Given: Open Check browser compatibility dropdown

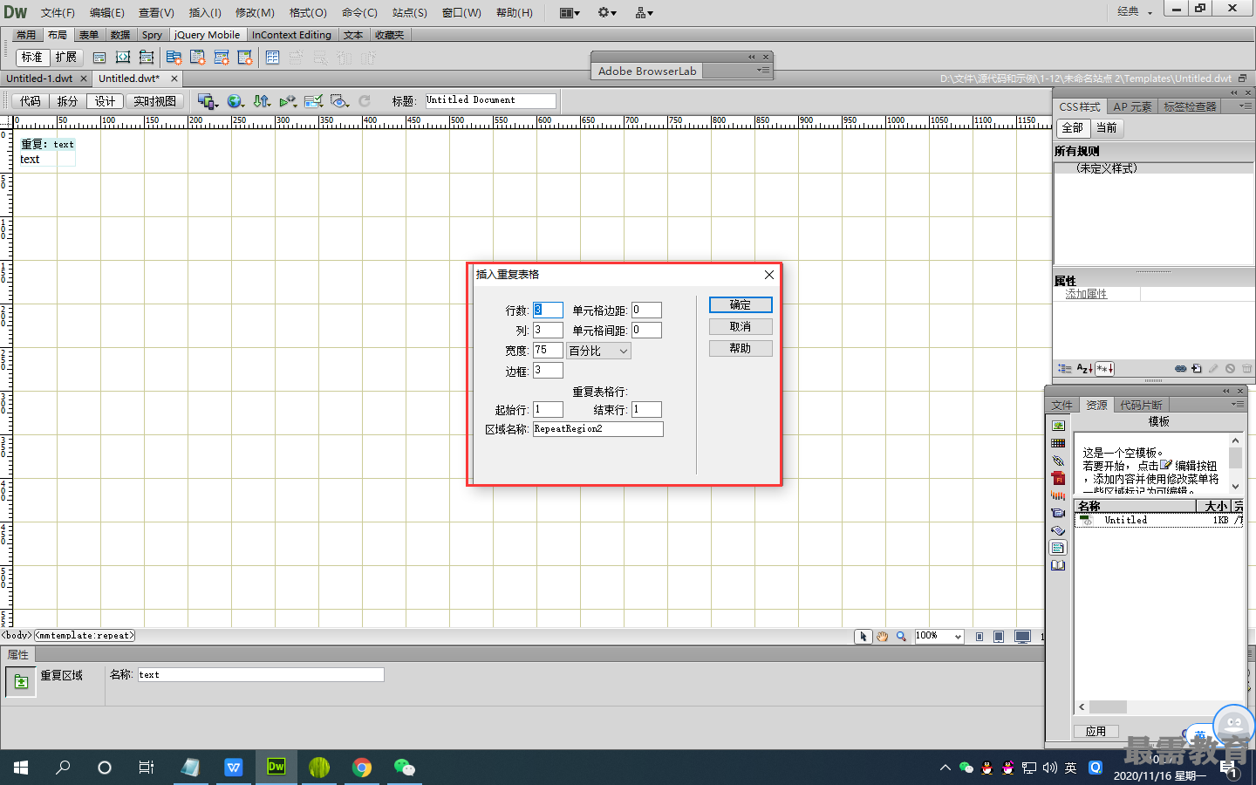Looking at the screenshot, I should coord(314,101).
